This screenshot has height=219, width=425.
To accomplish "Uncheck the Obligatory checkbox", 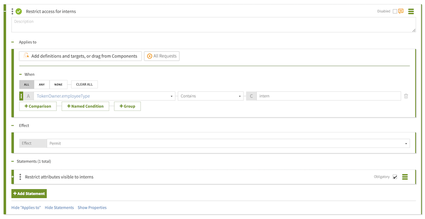I will click(x=395, y=177).
